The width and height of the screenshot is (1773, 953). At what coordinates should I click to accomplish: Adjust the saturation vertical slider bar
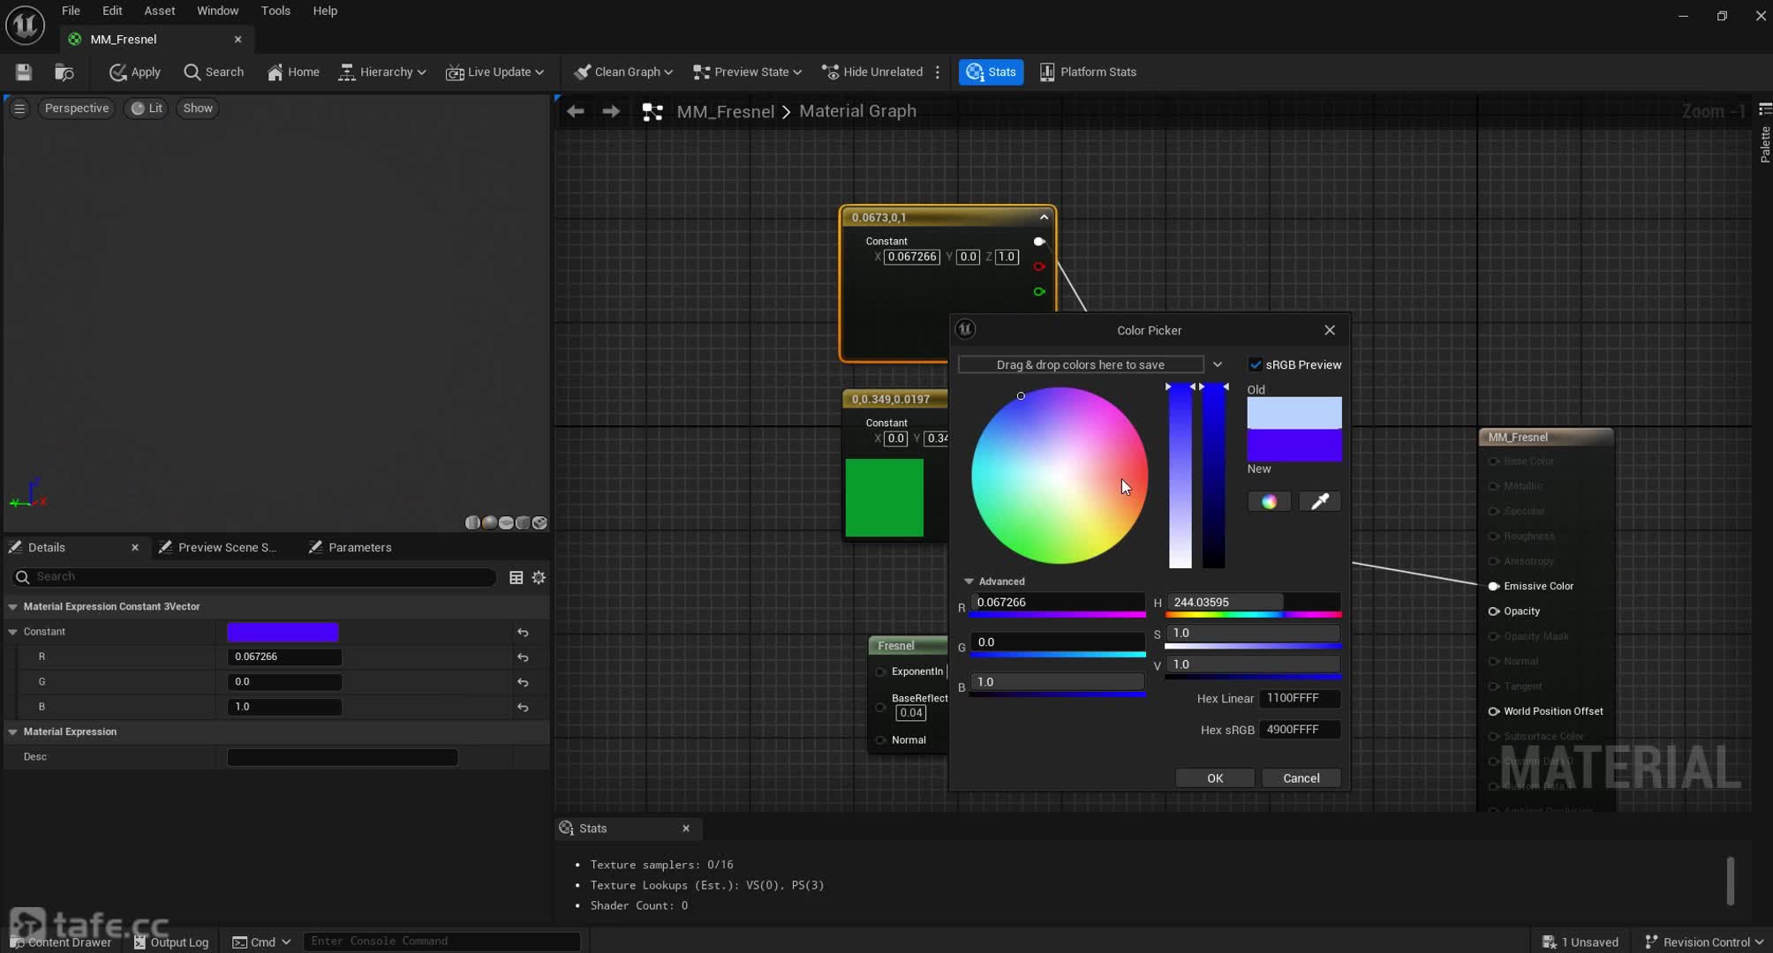(1181, 476)
